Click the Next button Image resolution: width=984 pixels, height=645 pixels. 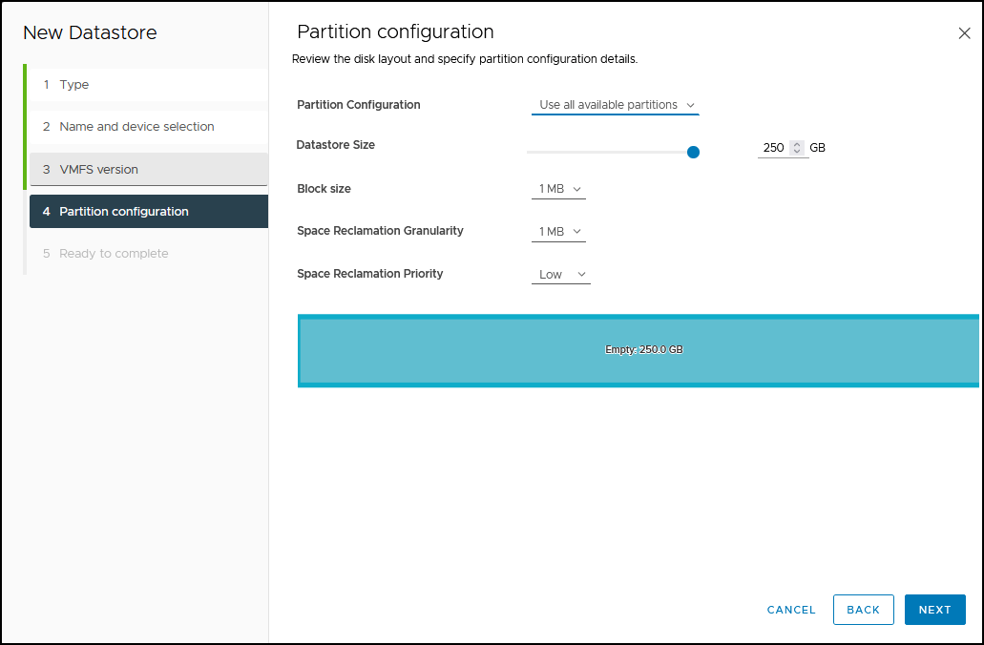tap(934, 610)
